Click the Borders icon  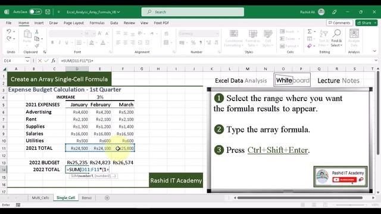(79, 42)
